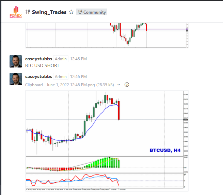Image resolution: width=223 pixels, height=195 pixels.
Task: Click the channel hash icon beside Swing_Trades
Action: coord(28,12)
